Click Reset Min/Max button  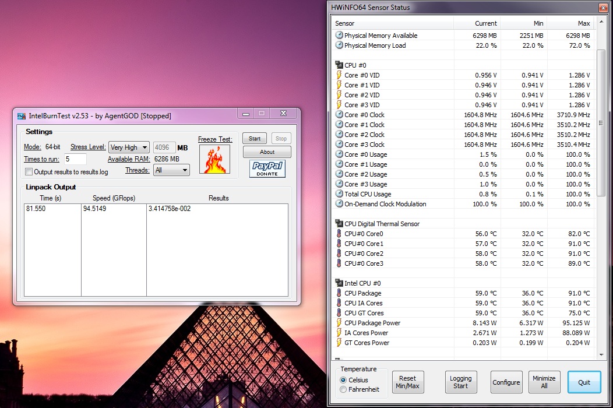pos(408,382)
